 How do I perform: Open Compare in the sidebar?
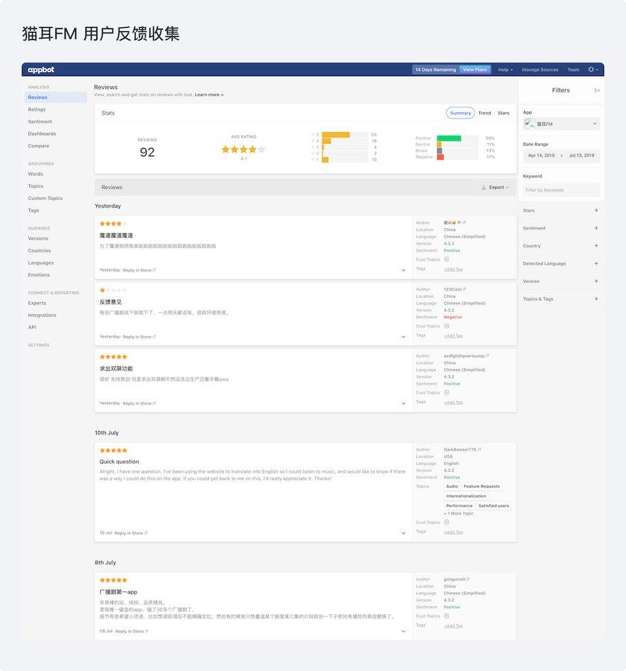click(x=38, y=146)
